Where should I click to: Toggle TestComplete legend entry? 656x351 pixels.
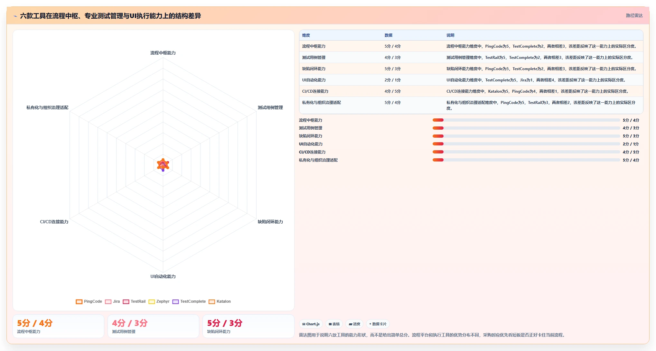click(x=189, y=301)
